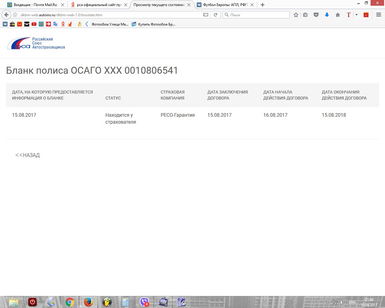Image resolution: width=385 pixels, height=308 pixels.
Task: Click column header 'СТАТУС'
Action: tap(113, 98)
